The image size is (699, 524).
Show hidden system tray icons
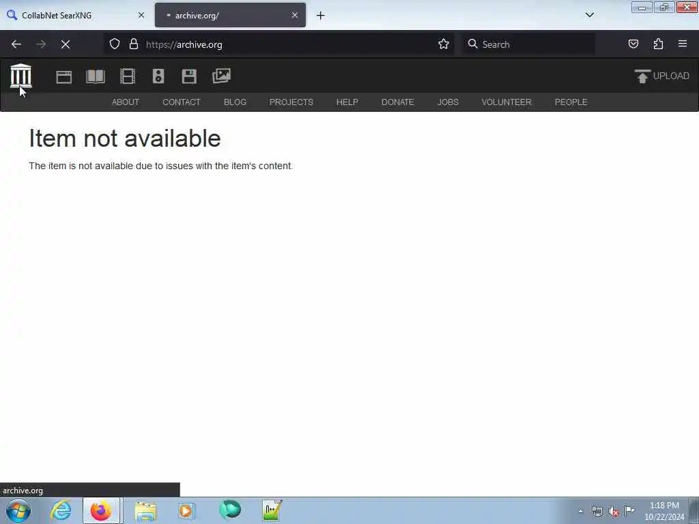(x=580, y=511)
